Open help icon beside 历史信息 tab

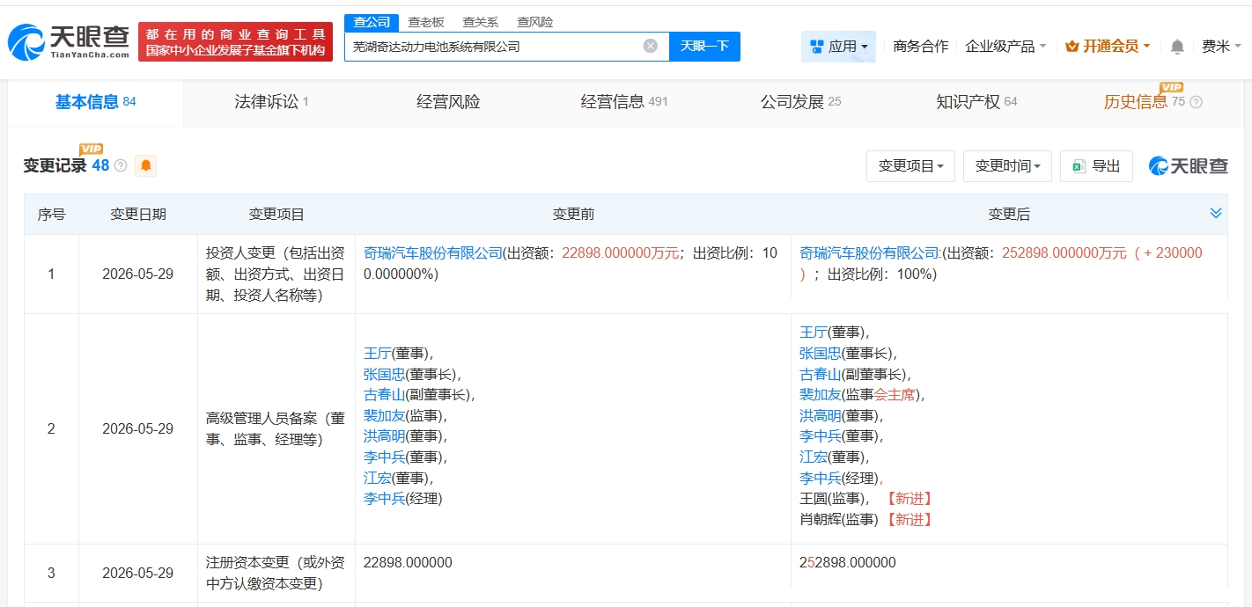1196,102
